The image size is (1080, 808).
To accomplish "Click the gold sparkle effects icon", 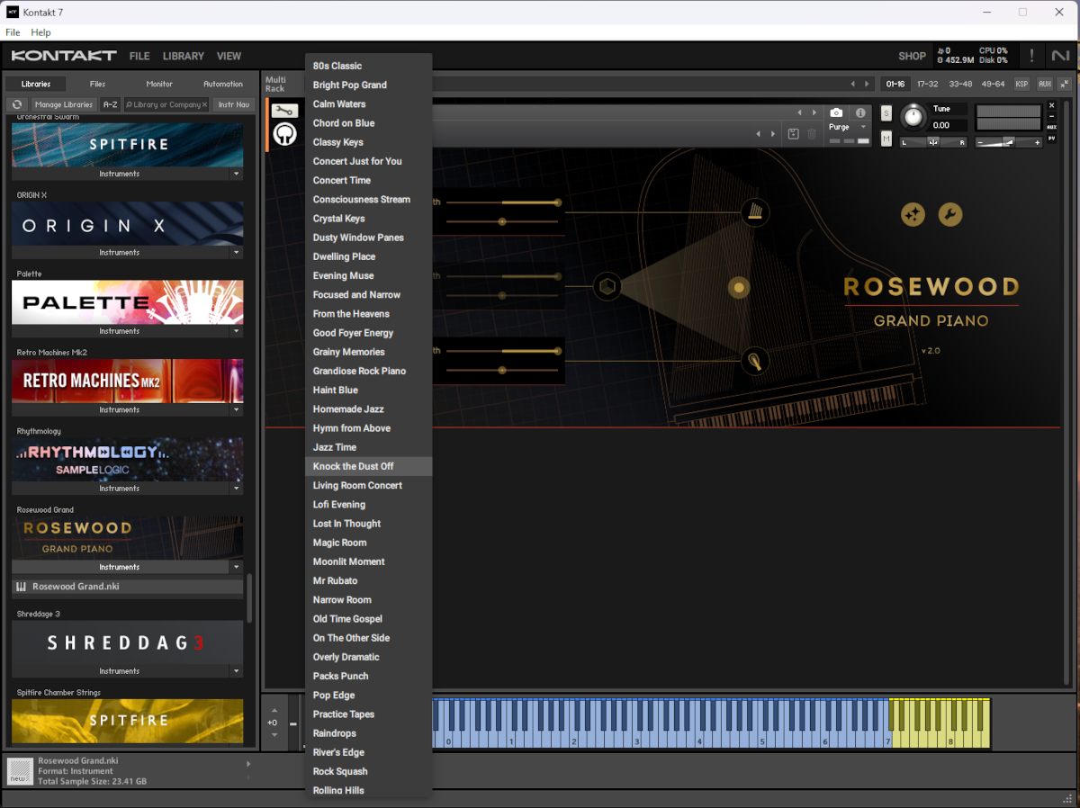I will [913, 214].
